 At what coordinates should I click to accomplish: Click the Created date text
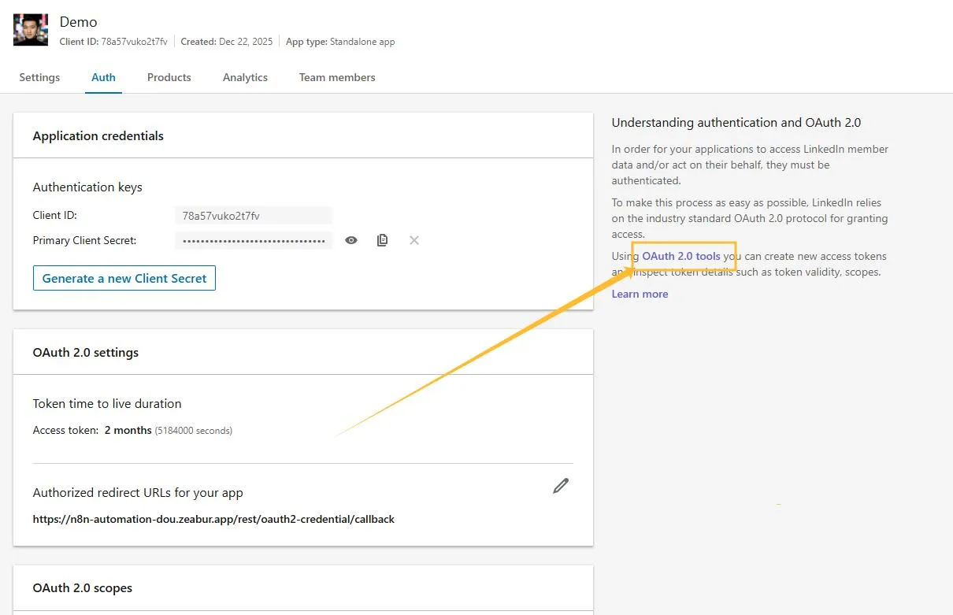(227, 41)
